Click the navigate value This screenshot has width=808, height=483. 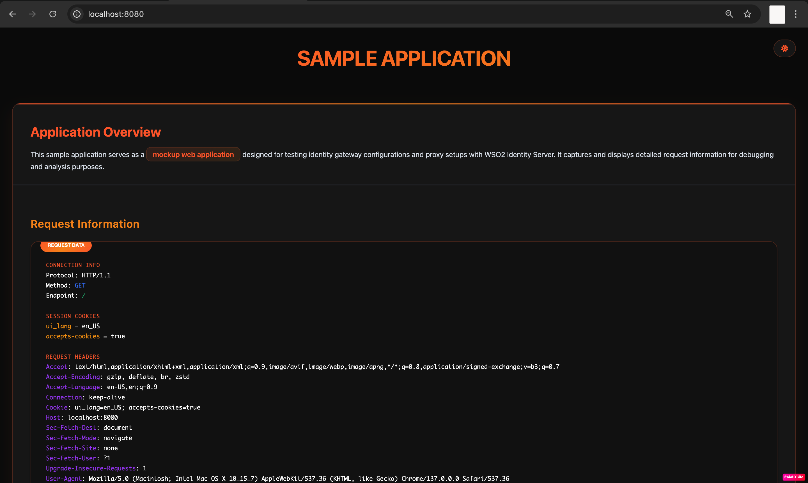118,438
